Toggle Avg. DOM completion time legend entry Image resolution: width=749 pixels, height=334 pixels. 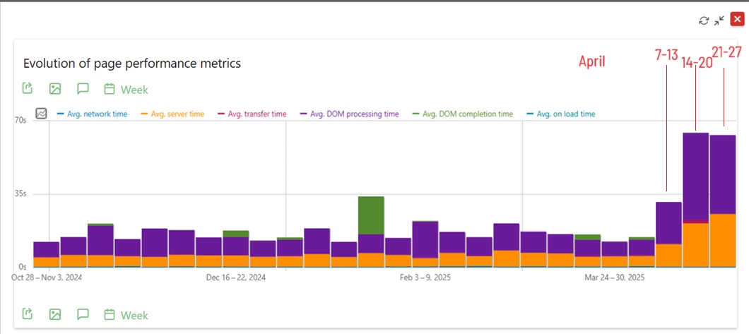[467, 114]
